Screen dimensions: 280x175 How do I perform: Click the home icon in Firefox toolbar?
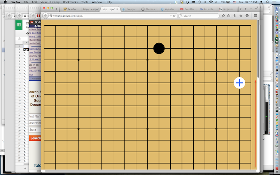241,16
